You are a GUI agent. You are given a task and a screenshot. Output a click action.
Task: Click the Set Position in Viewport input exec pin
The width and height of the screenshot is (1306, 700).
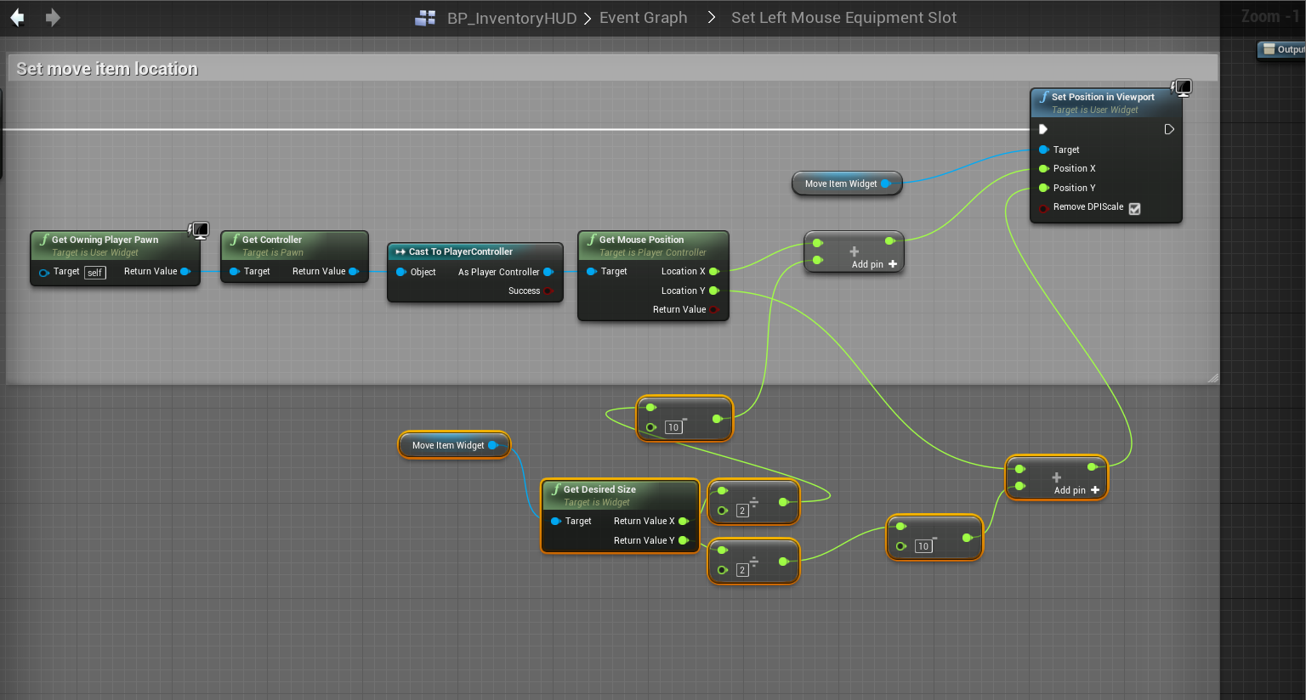click(x=1043, y=129)
